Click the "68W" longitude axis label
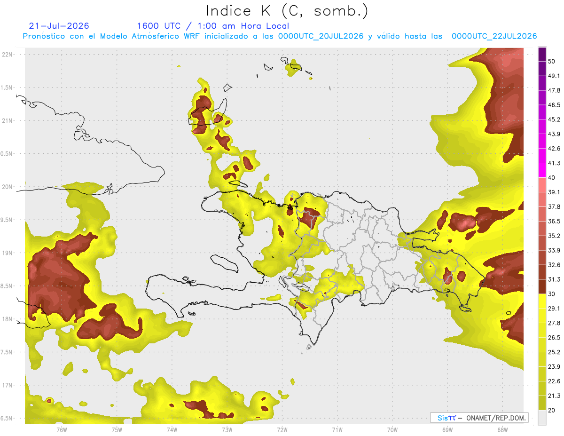Image resolution: width=564 pixels, height=436 pixels. [502, 429]
